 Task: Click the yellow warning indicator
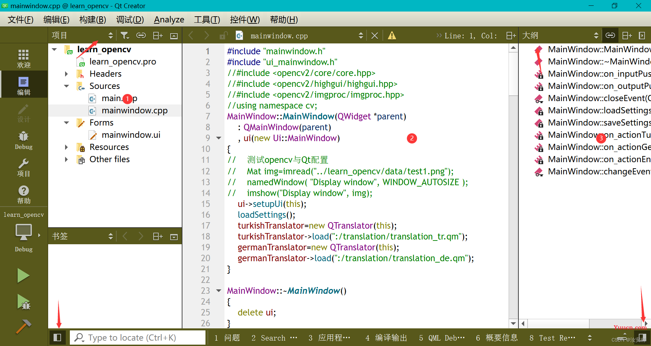(392, 36)
